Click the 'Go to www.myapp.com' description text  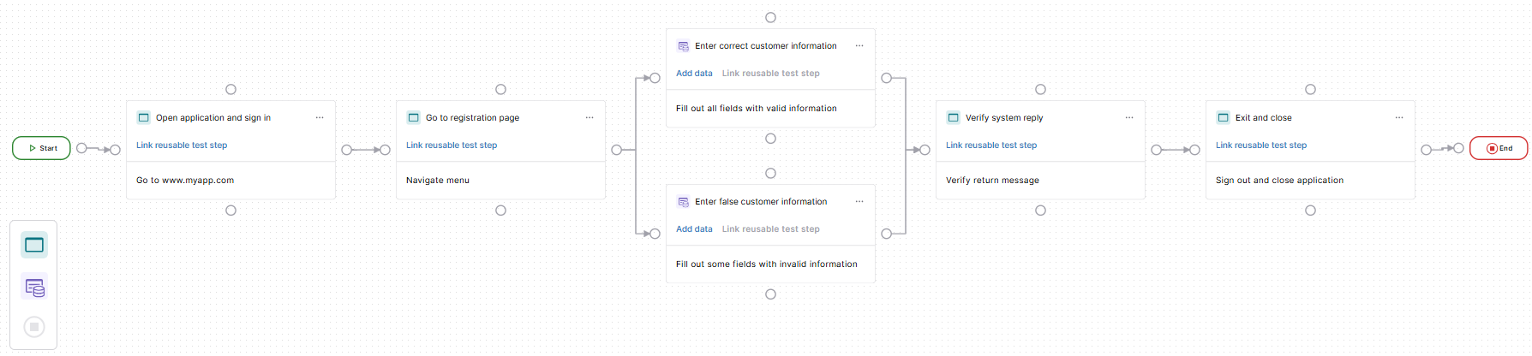click(x=185, y=181)
